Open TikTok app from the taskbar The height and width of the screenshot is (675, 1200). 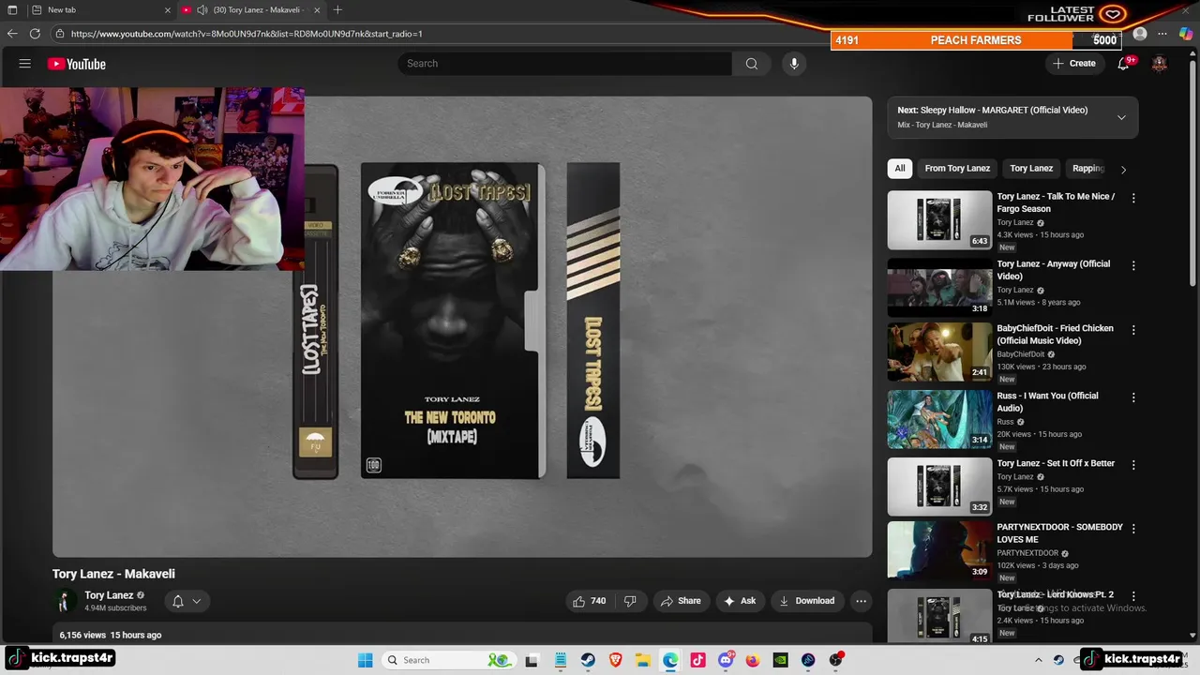tap(697, 660)
